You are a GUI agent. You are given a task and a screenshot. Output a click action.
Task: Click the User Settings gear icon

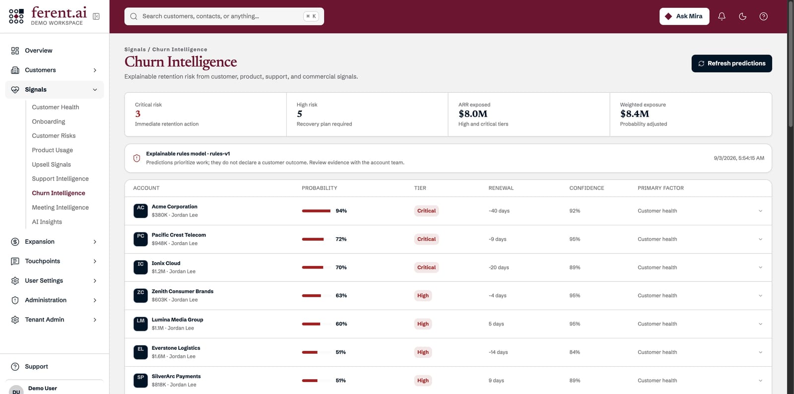point(15,281)
